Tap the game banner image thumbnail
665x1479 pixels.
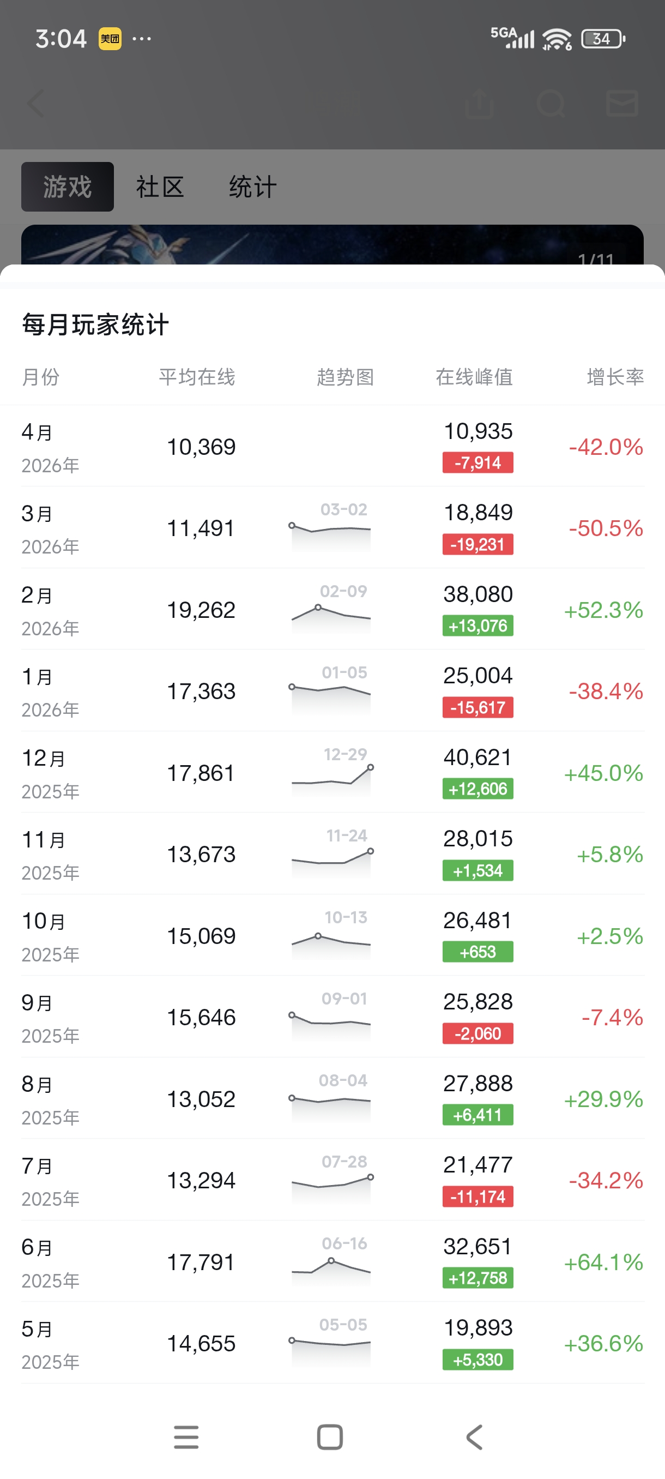point(331,245)
